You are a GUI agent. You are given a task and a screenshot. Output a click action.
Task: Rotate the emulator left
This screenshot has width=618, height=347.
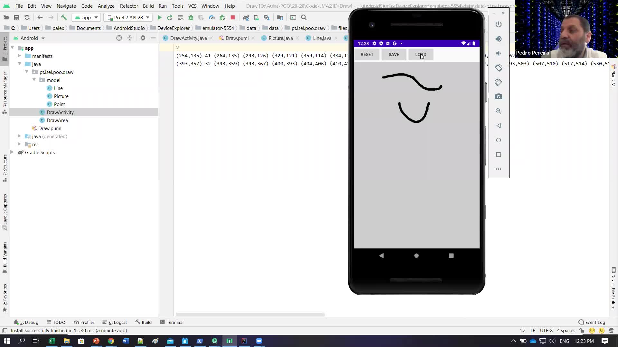point(499,68)
